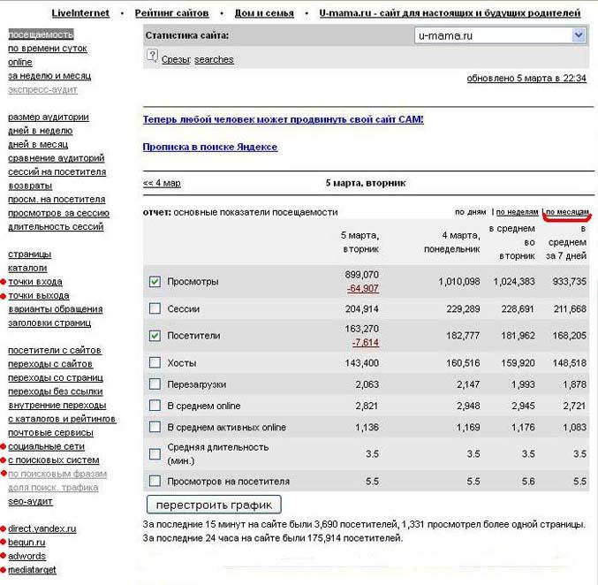Switch report view to по неделям
The width and height of the screenshot is (598, 585).
517,212
